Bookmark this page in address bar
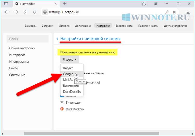The width and height of the screenshot is (195, 136). [x=174, y=12]
